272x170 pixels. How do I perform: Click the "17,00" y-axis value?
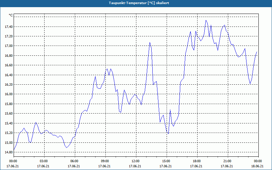tap(10, 46)
